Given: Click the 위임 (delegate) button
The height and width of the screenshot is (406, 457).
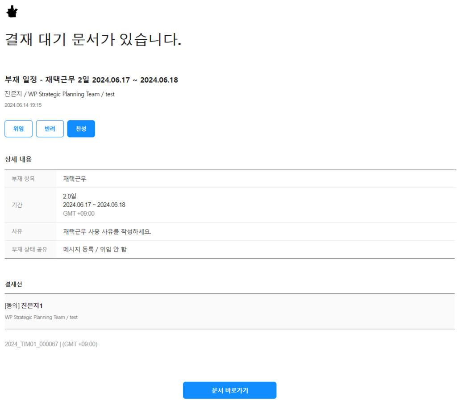Looking at the screenshot, I should 19,129.
